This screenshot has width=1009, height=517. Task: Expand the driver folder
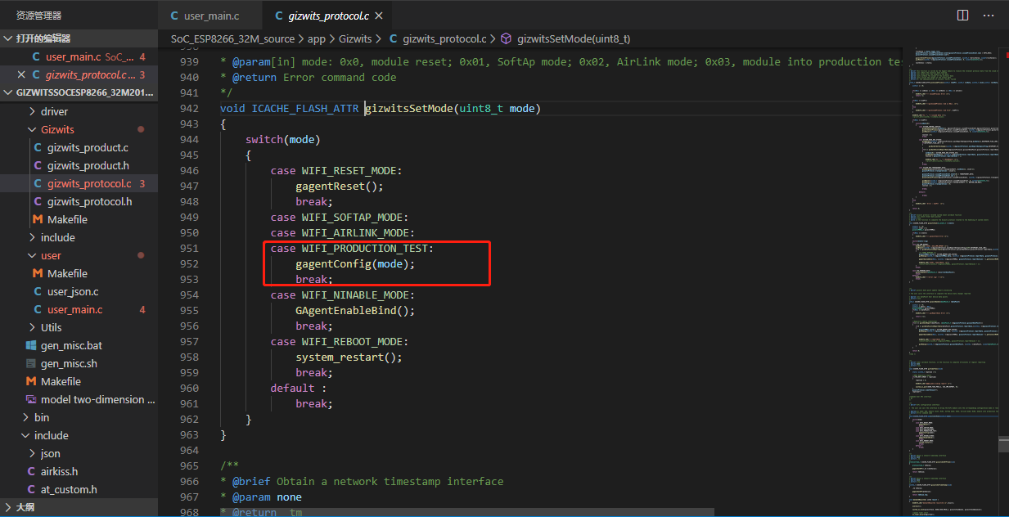pos(54,111)
